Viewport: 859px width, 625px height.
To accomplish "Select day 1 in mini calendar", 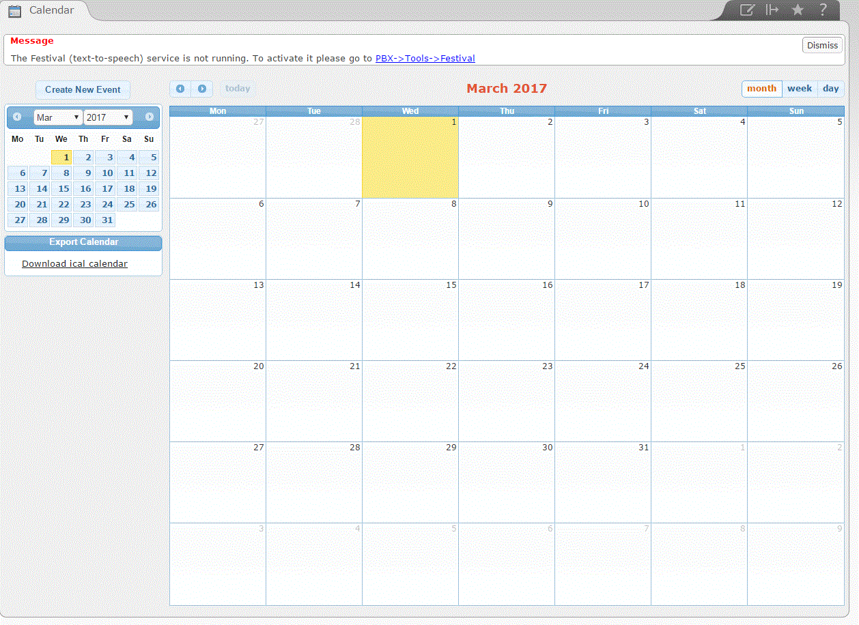I will click(61, 157).
